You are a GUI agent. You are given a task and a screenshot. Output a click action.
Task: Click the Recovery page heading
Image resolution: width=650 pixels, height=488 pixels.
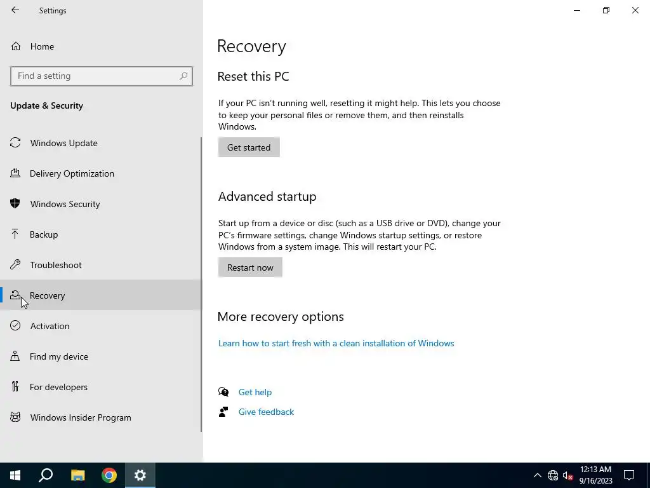coord(251,46)
